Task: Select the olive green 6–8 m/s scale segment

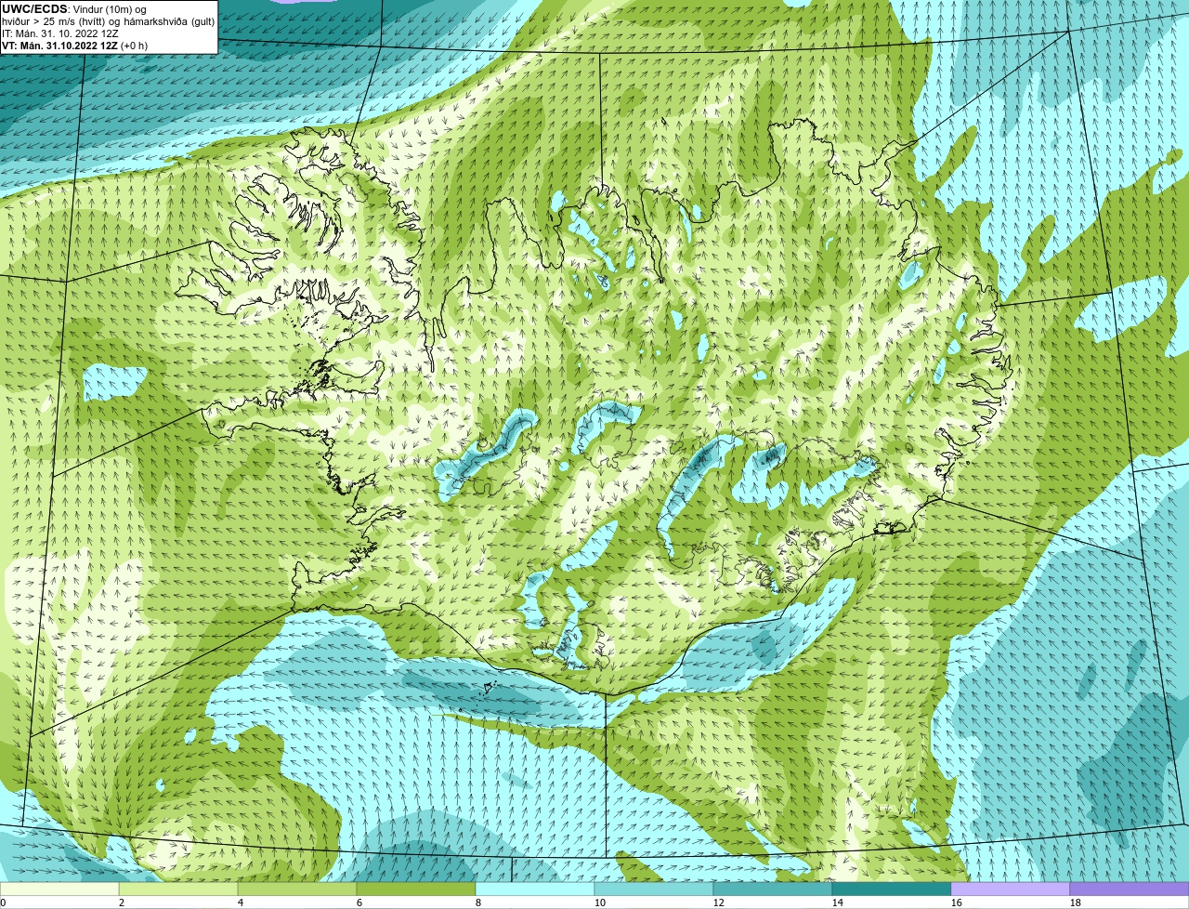Action: click(x=416, y=889)
